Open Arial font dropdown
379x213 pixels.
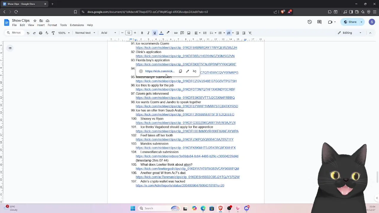(109, 33)
